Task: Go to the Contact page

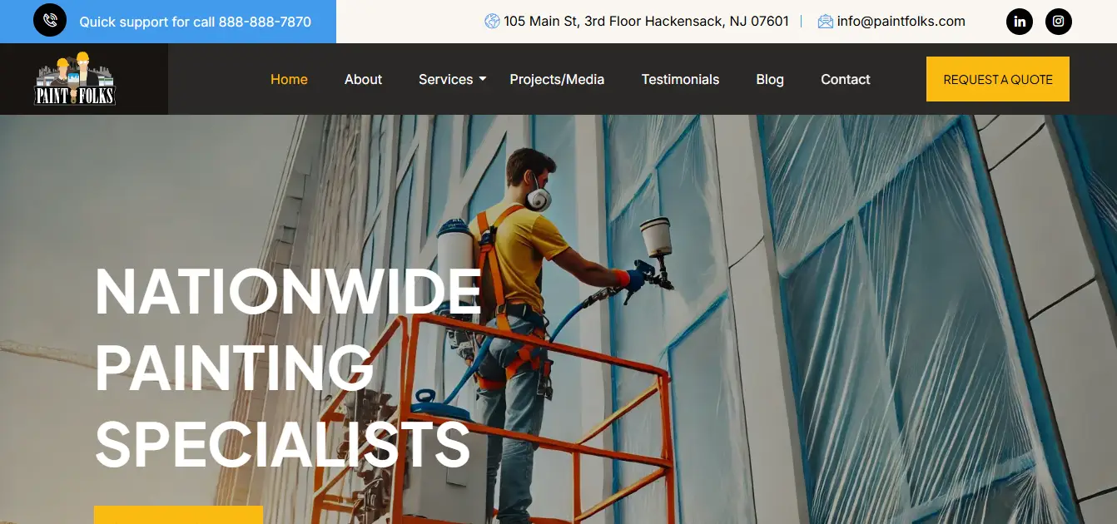Action: [x=846, y=79]
